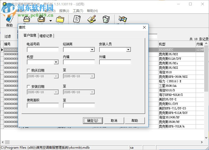The height and width of the screenshot is (150, 209).
Task: Click the 外编 input field
Action: 115,62
